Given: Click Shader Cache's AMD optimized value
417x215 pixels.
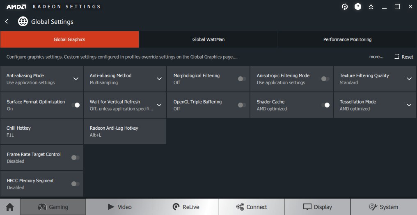Looking at the screenshot, I should pos(272,109).
